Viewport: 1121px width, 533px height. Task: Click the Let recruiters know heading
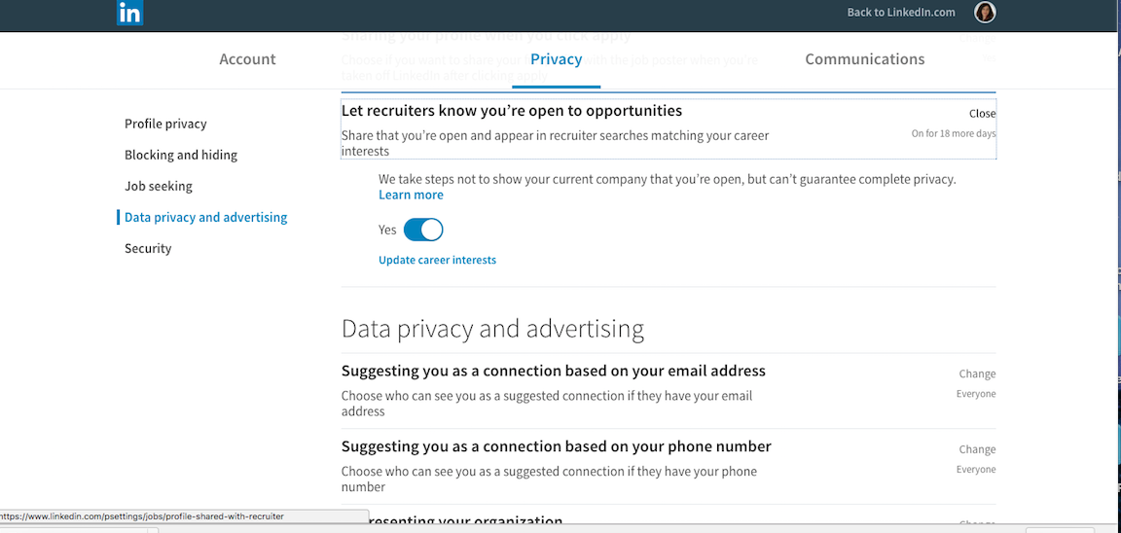(x=512, y=111)
